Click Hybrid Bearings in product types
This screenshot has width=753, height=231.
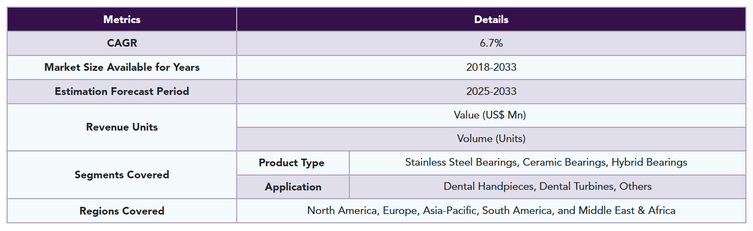click(649, 162)
